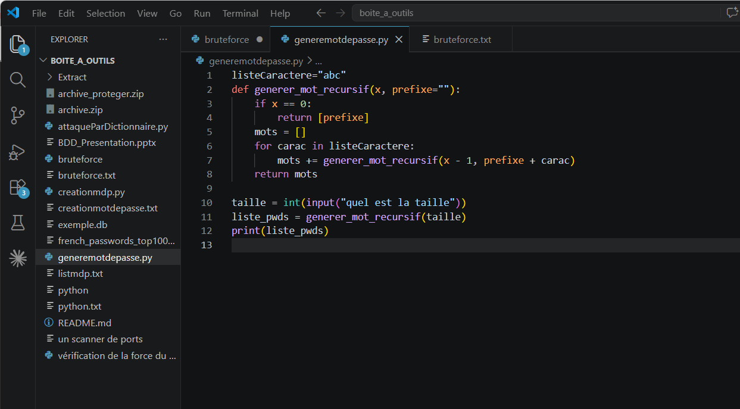Click the text file icon of listmdp.txt

49,273
